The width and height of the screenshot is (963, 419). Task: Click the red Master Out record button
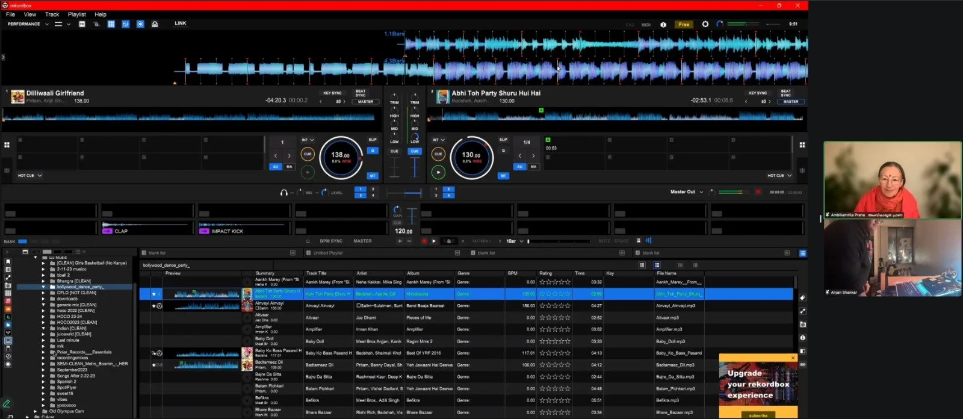(x=758, y=192)
